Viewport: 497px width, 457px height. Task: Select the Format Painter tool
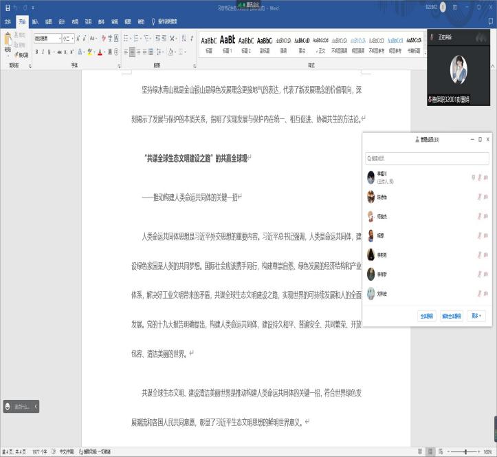22,54
